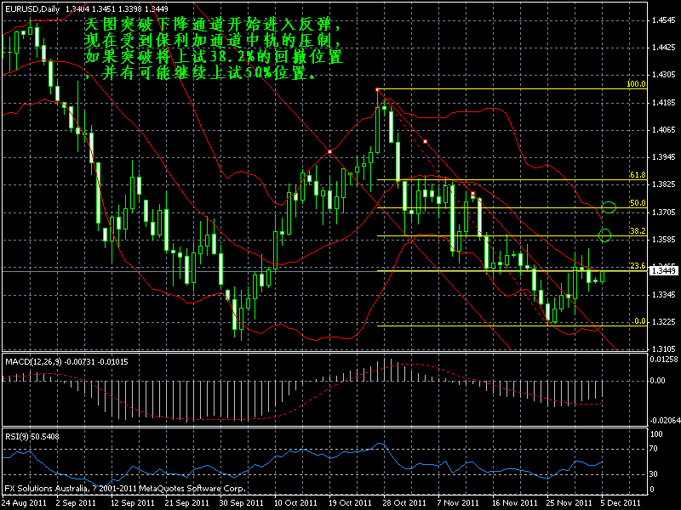Click the 12 Sep 2011 date label

(x=133, y=503)
